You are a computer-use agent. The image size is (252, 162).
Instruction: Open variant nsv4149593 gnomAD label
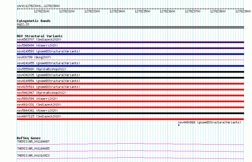tap(48, 51)
